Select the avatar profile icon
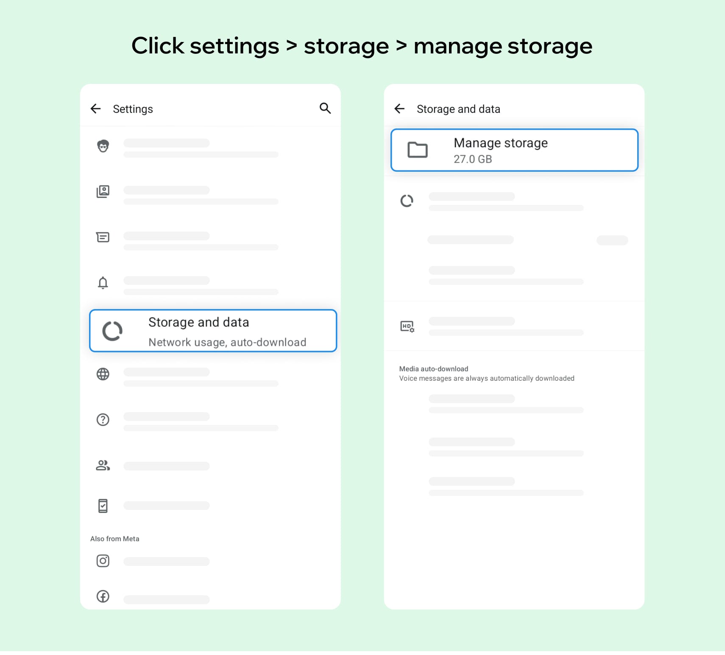 [103, 145]
